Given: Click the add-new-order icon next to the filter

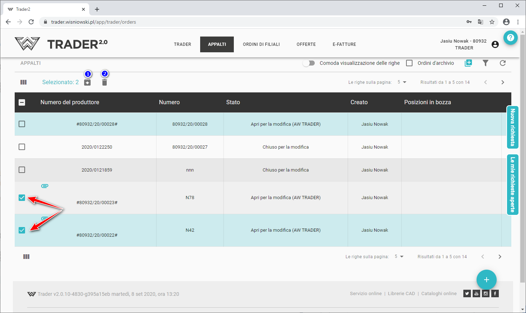Looking at the screenshot, I should click(x=468, y=63).
